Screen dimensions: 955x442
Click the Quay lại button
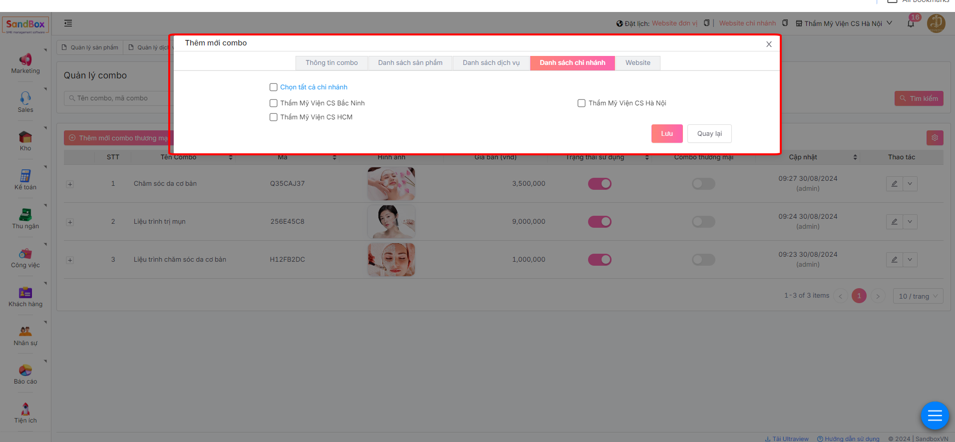coord(709,134)
